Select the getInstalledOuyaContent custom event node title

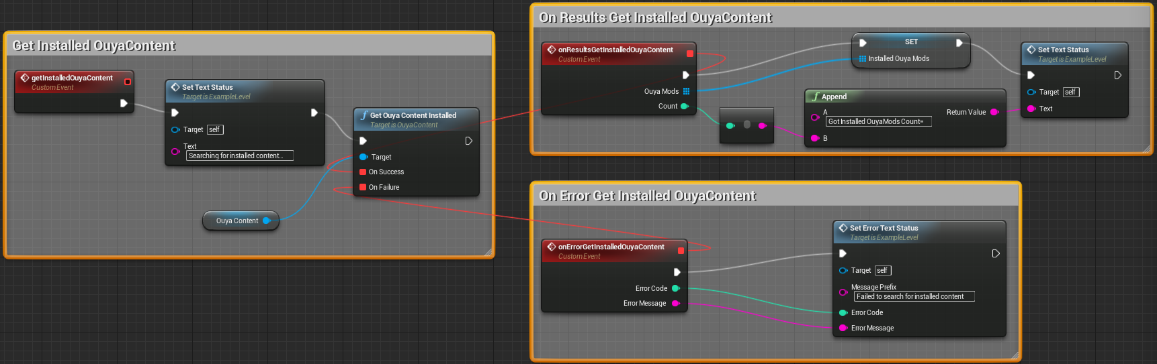coord(72,78)
